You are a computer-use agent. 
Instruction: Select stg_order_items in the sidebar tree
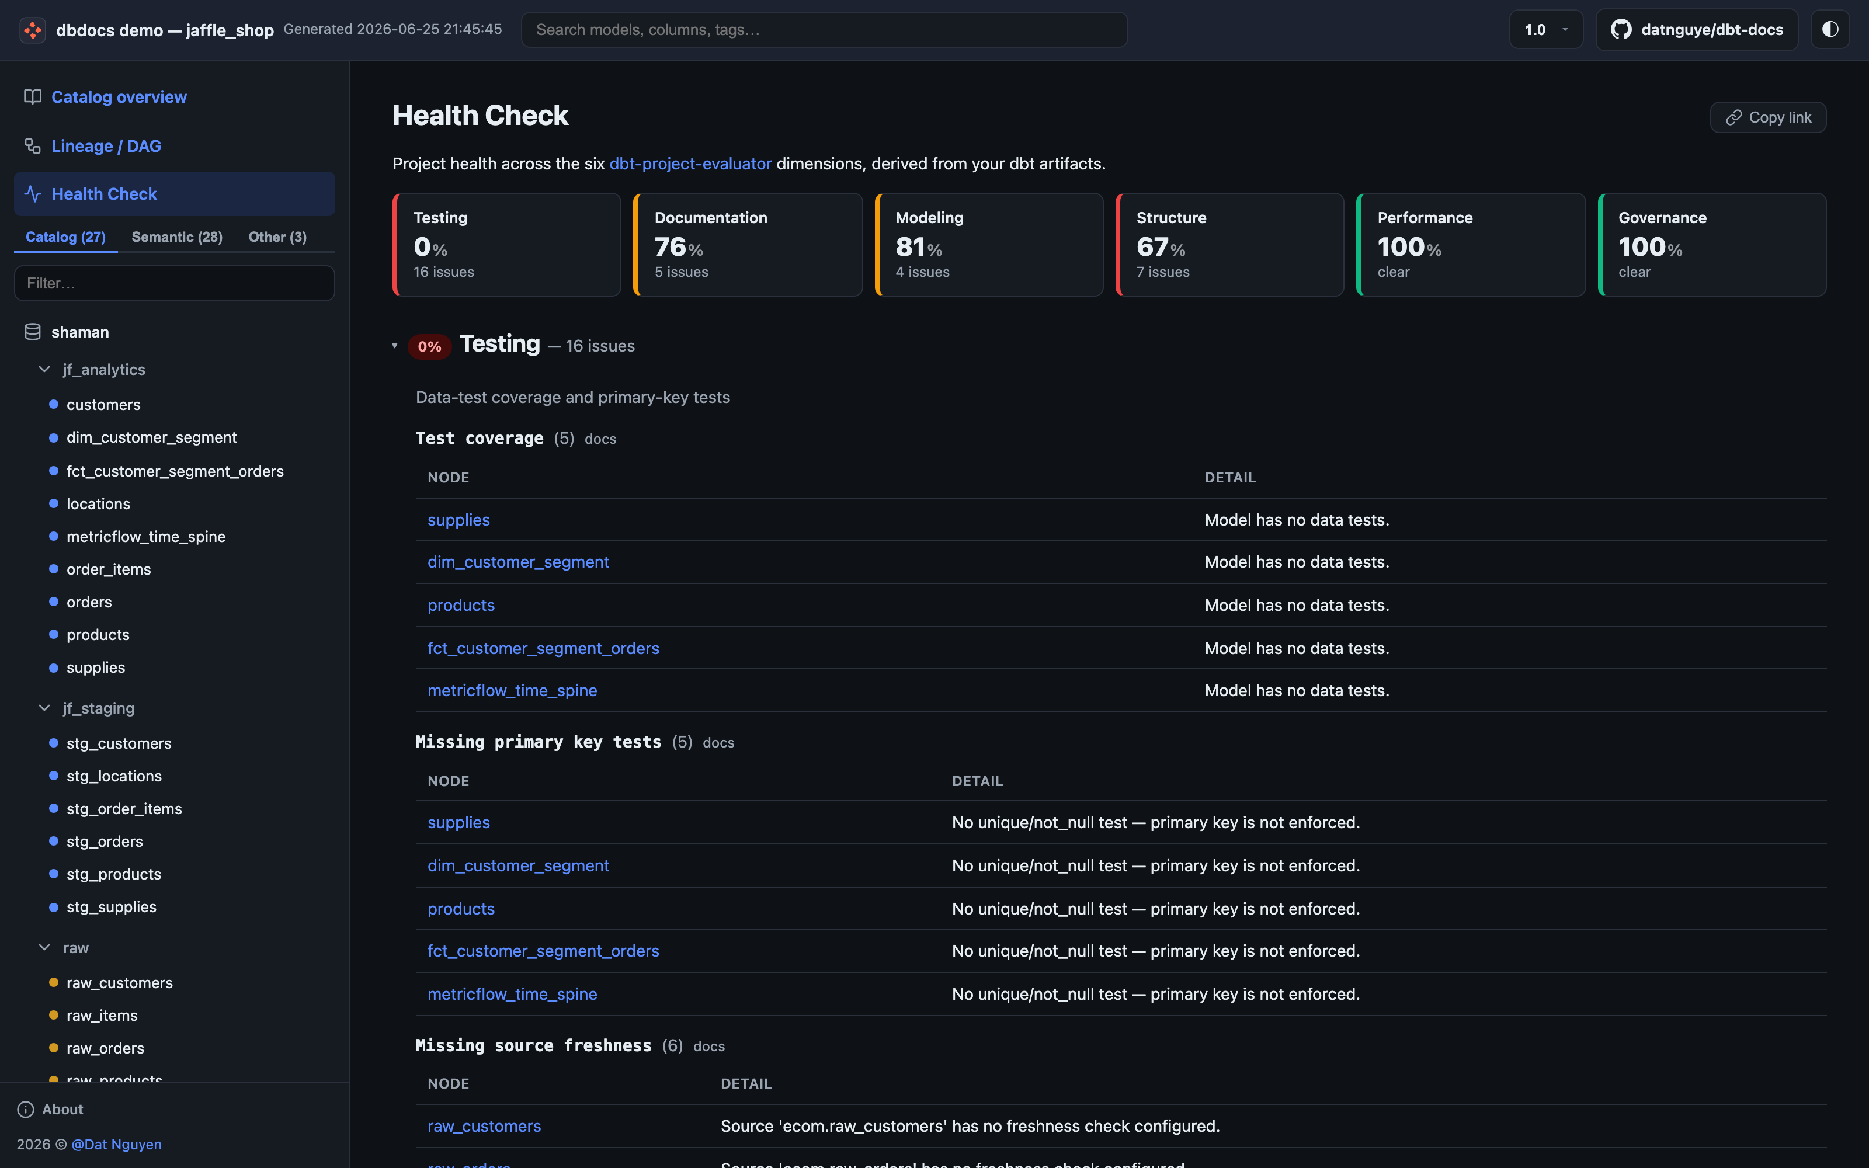click(x=124, y=809)
